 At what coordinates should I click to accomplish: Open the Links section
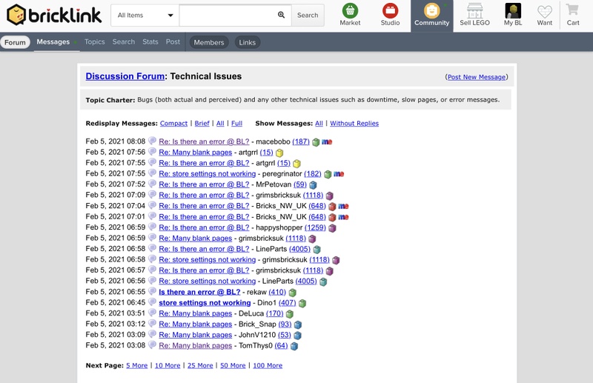tap(247, 42)
